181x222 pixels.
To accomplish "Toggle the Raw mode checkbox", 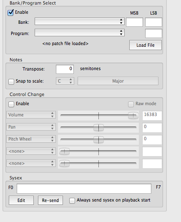I will pos(131,104).
